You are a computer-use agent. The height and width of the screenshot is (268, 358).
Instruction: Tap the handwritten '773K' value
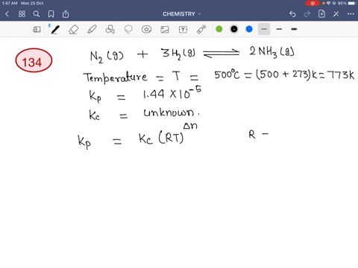click(341, 74)
